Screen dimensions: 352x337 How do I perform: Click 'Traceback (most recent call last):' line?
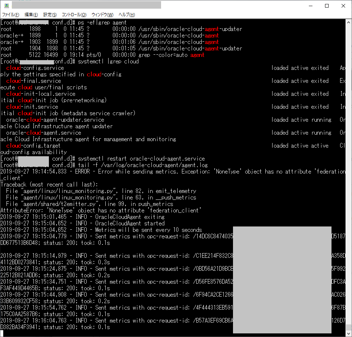pos(49,185)
